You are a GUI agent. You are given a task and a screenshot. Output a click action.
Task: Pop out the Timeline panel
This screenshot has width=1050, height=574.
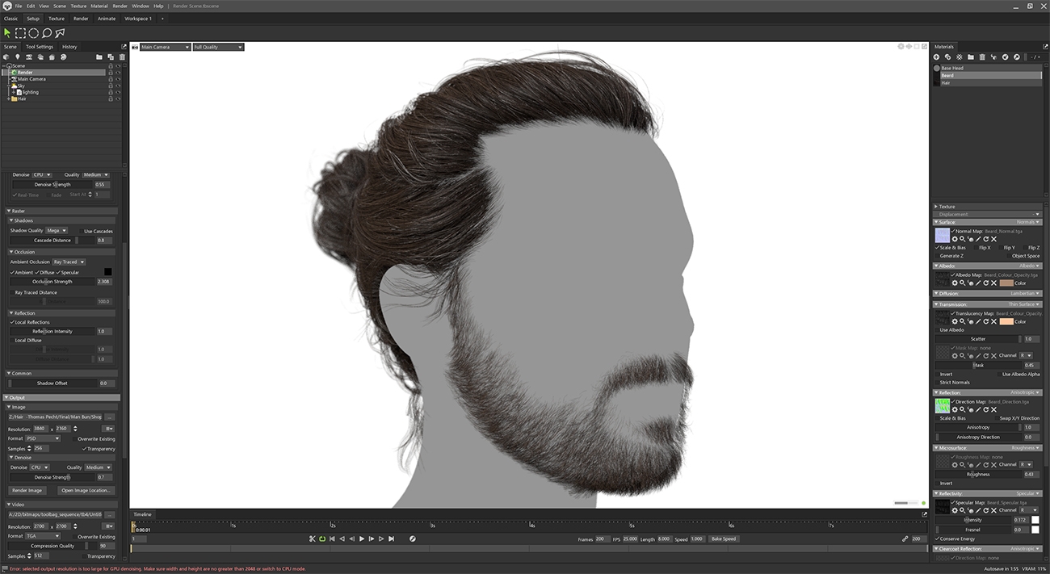pyautogui.click(x=925, y=514)
